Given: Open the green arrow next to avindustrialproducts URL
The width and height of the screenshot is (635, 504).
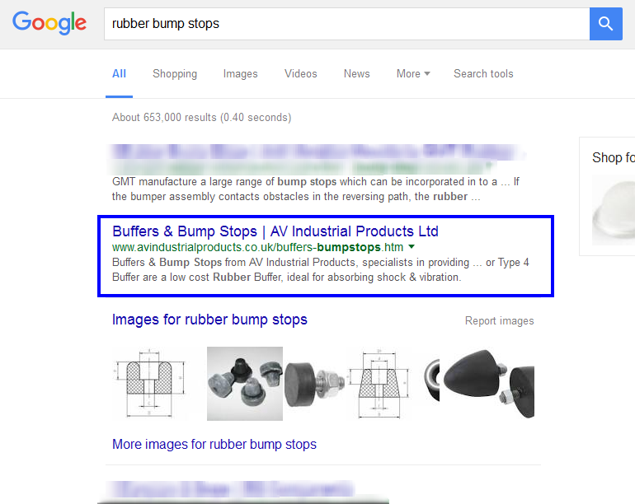Looking at the screenshot, I should (412, 247).
